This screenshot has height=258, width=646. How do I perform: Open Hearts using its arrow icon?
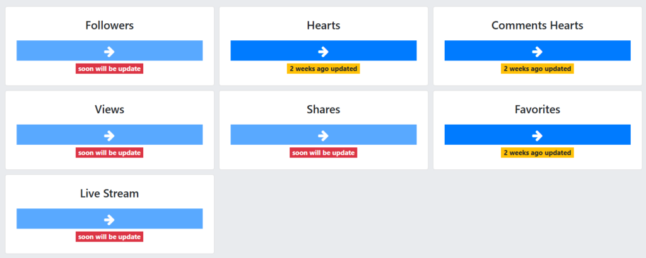324,51
